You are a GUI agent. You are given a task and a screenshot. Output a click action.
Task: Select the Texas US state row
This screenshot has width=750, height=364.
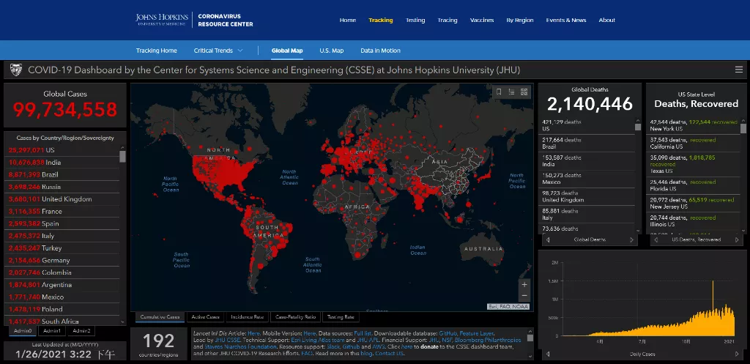pyautogui.click(x=693, y=164)
